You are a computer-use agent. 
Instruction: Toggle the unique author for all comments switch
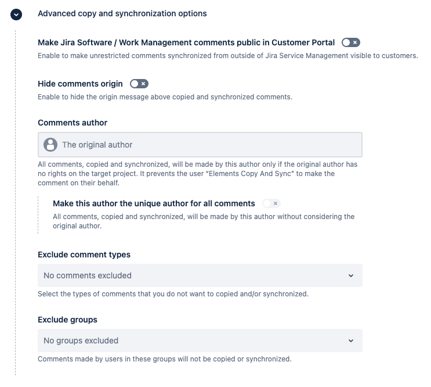tap(271, 203)
